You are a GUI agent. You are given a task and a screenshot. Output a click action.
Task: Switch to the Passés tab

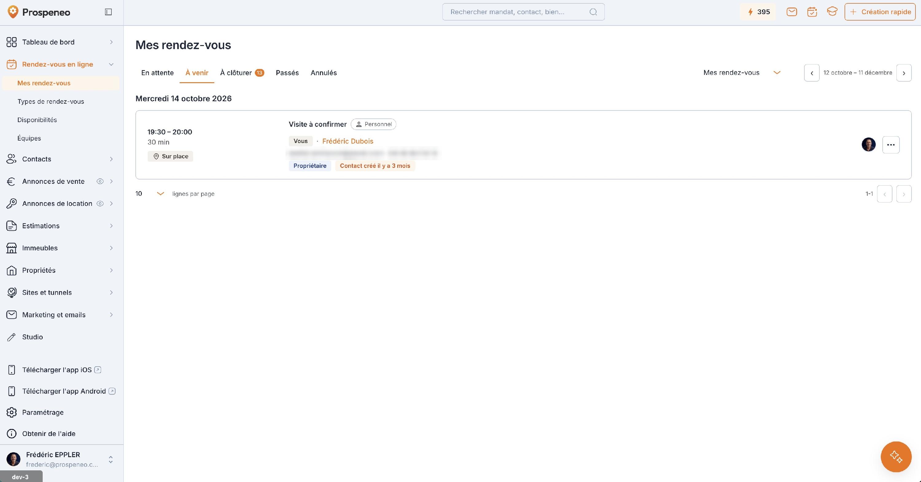[287, 73]
